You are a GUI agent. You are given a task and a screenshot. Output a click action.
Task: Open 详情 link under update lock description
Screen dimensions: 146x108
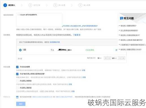coord(73,91)
